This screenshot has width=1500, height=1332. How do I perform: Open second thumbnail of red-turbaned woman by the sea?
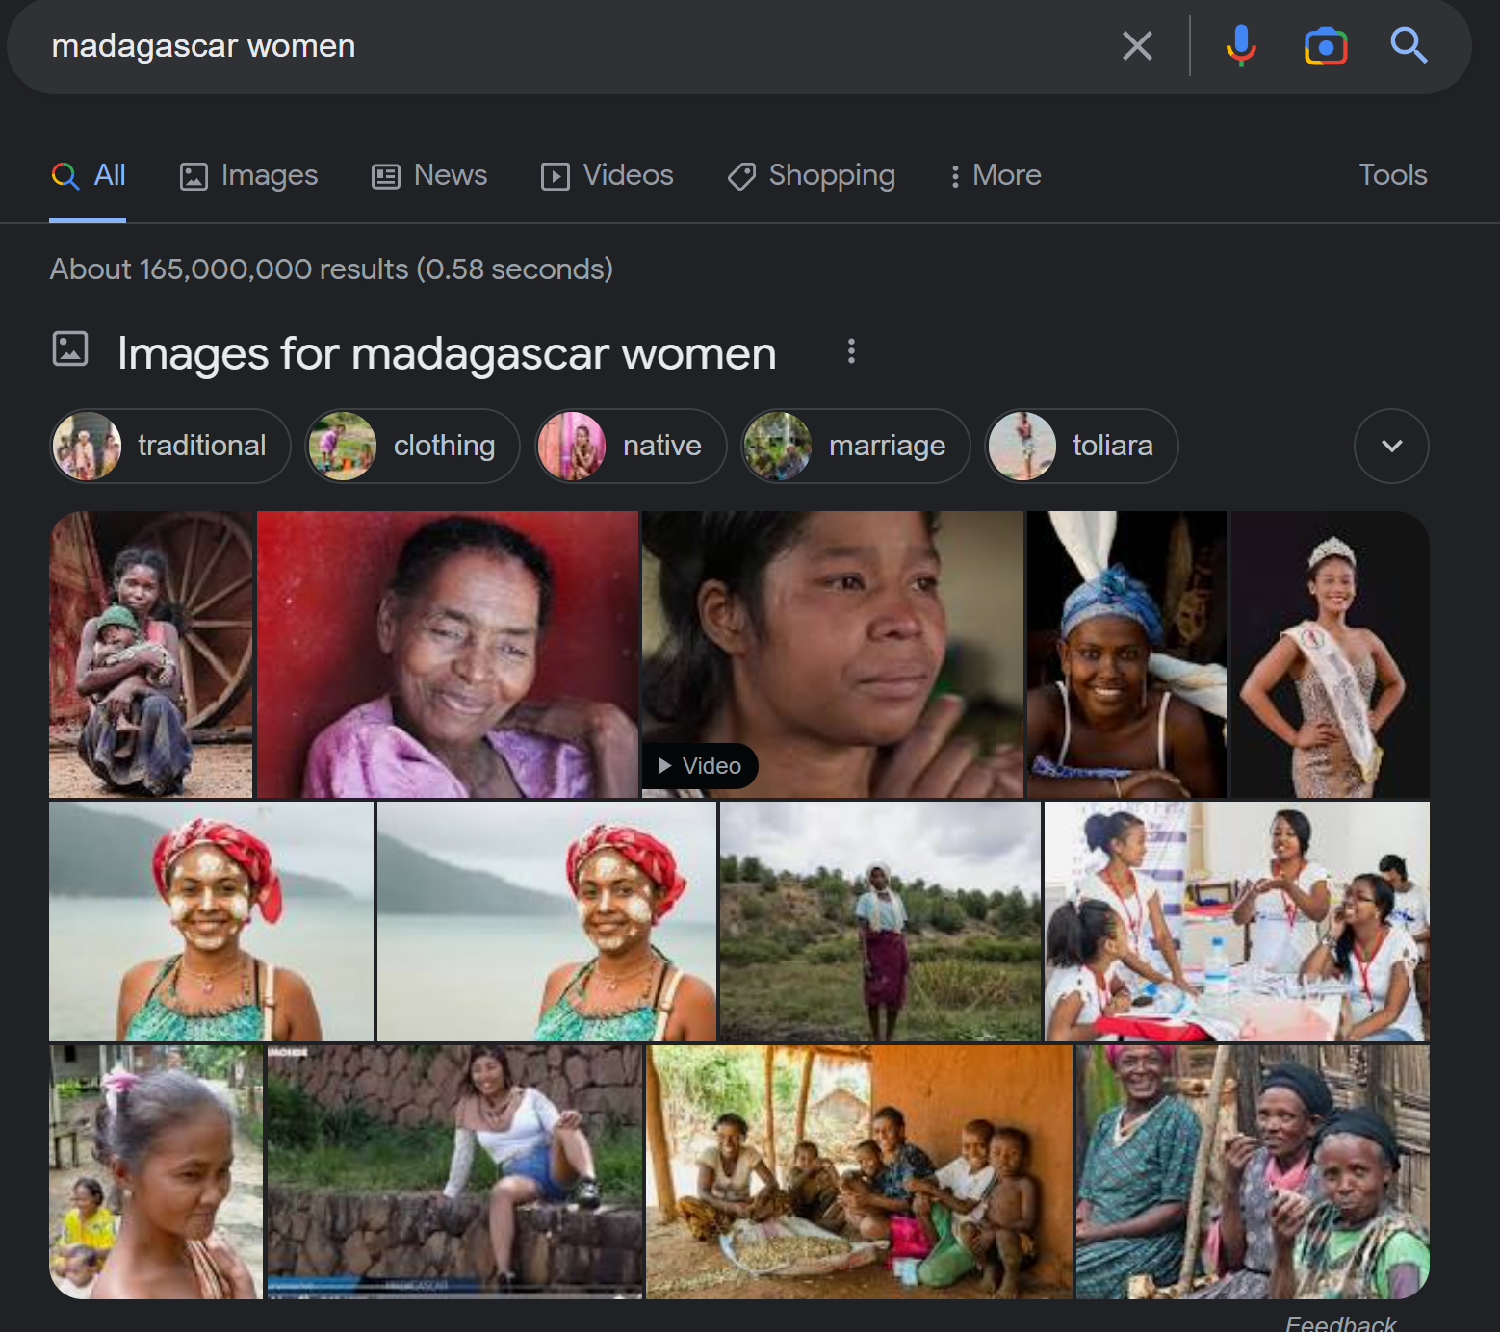point(547,921)
